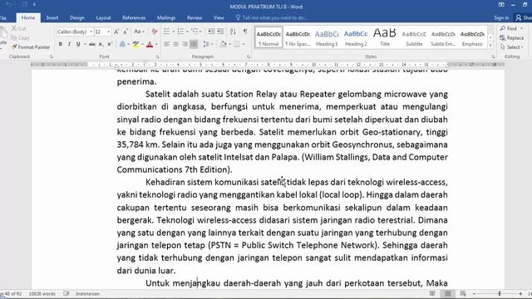This screenshot has height=299, width=532.
Task: Switch to Print Layout view icon
Action: pos(447,293)
